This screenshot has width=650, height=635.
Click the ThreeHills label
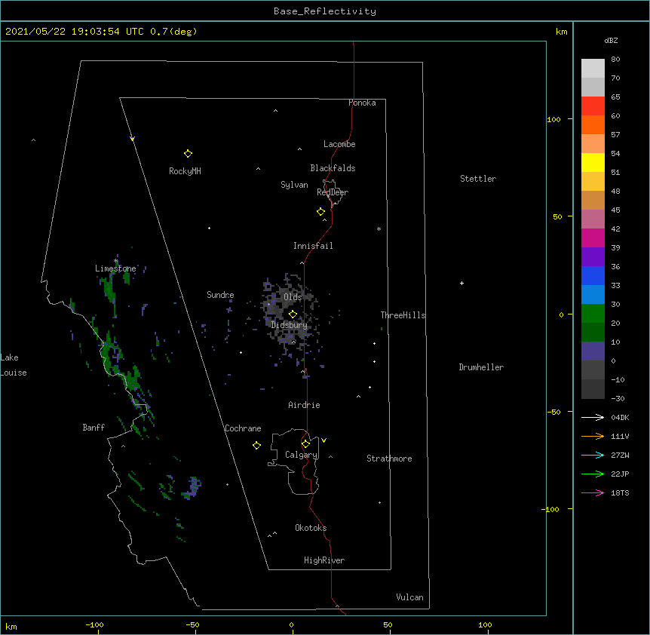403,315
